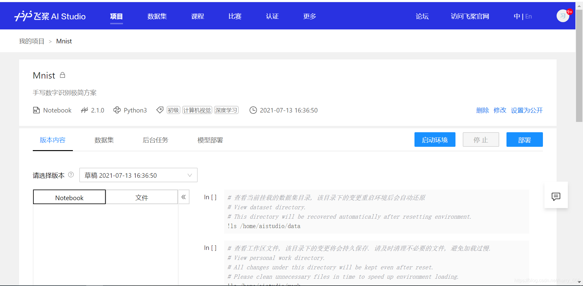583x286 pixels.
Task: Click the Notebook type icon
Action: coord(36,110)
